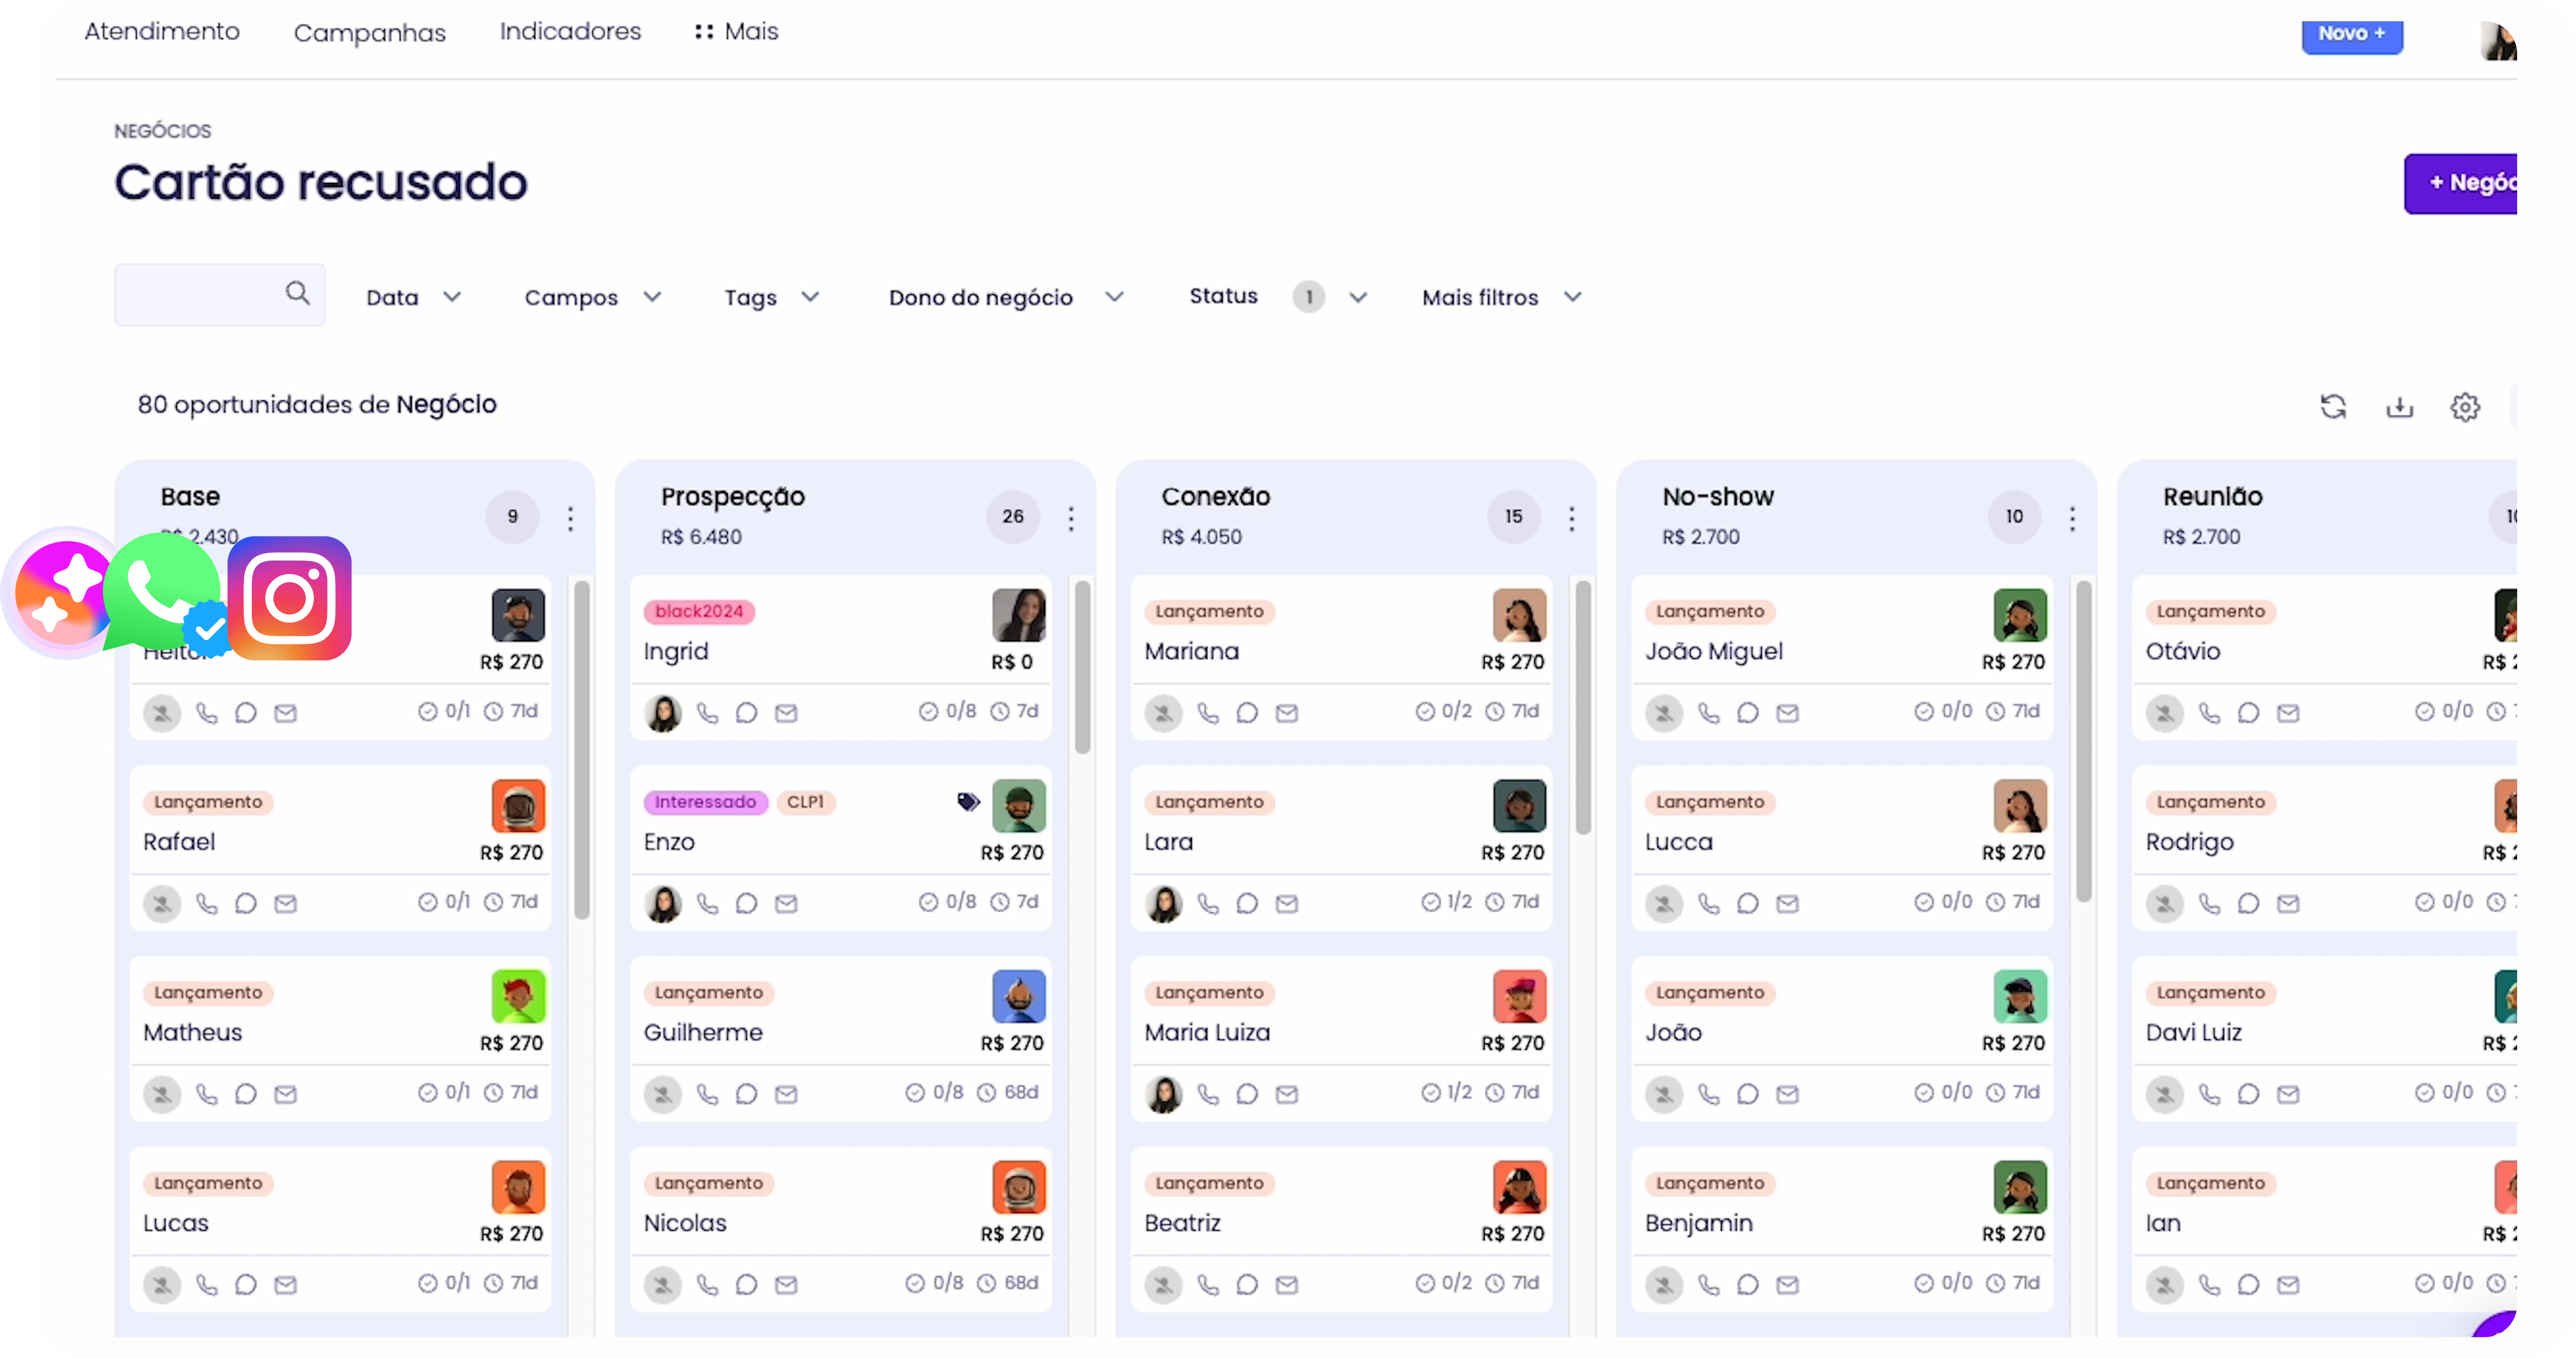Click the refresh icon above the board
The height and width of the screenshot is (1358, 2576).
point(2333,406)
